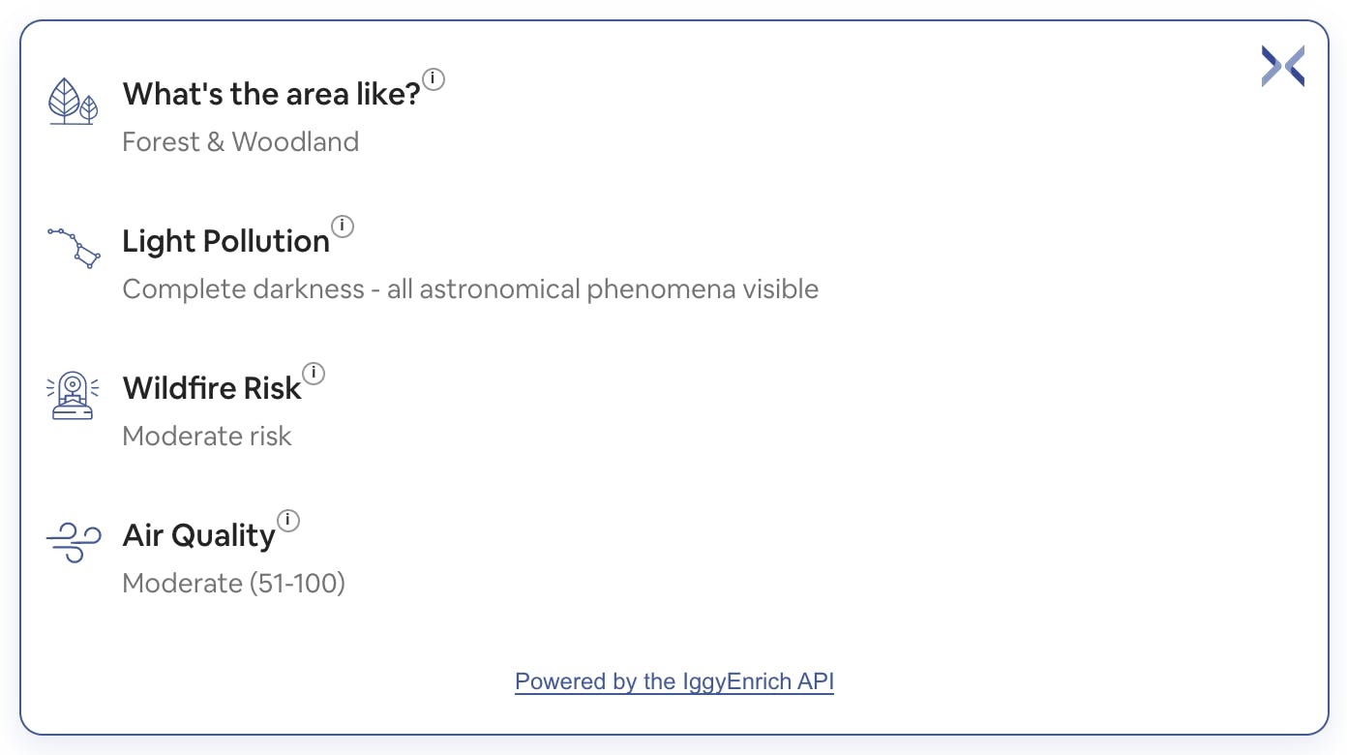Select the Light Pollution heading
Image resolution: width=1347 pixels, height=755 pixels.
point(226,242)
